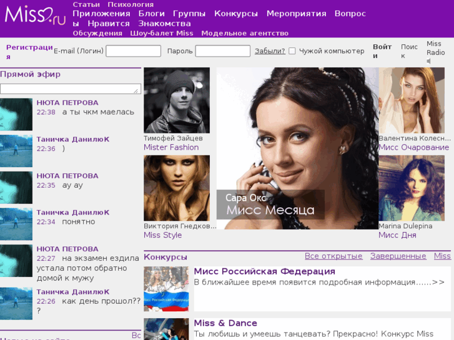Focus the E-mail (Логин) input field

[133, 51]
